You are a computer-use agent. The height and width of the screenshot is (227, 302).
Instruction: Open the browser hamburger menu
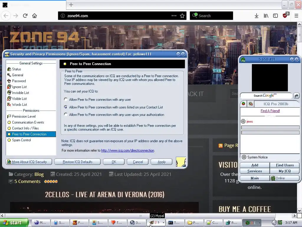point(296,16)
